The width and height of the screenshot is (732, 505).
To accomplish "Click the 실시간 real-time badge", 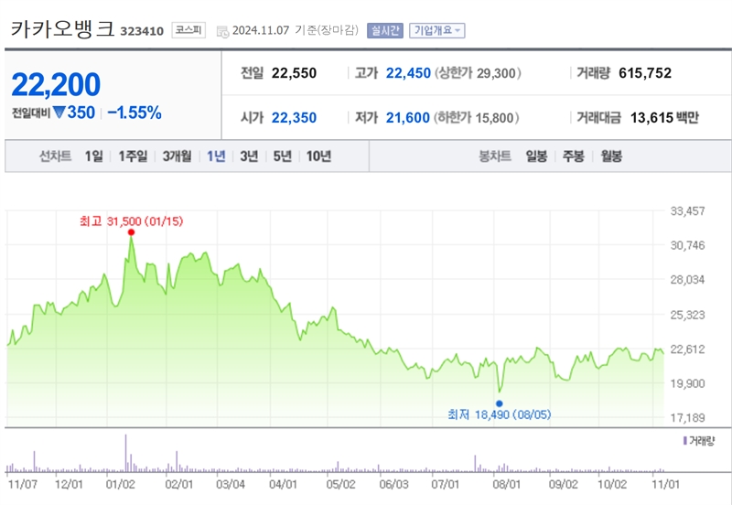I will [384, 31].
